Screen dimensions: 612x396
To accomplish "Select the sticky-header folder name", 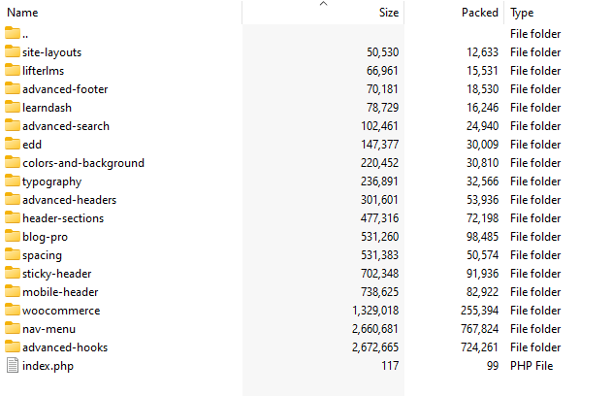I will tap(57, 274).
